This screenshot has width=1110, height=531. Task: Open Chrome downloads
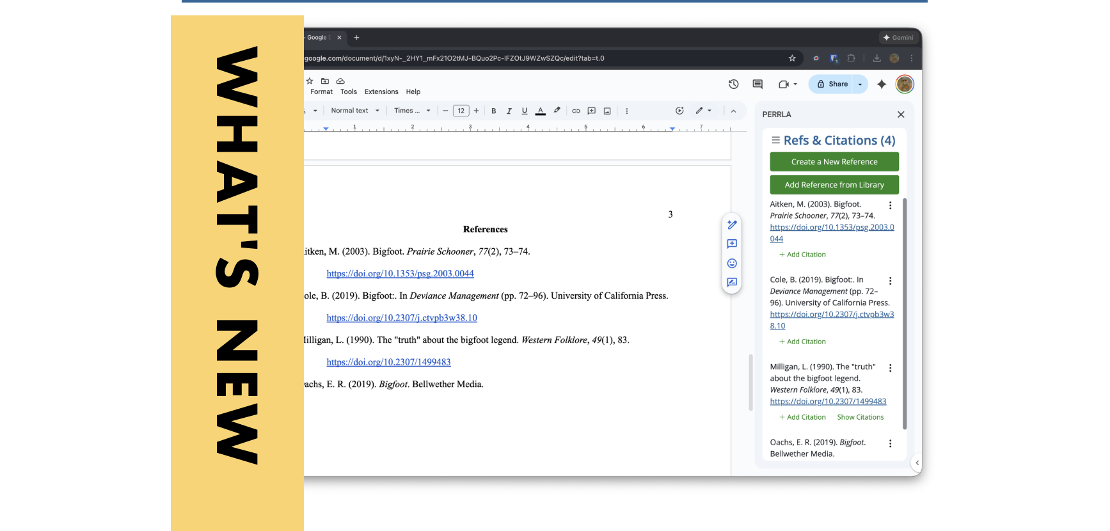point(876,58)
